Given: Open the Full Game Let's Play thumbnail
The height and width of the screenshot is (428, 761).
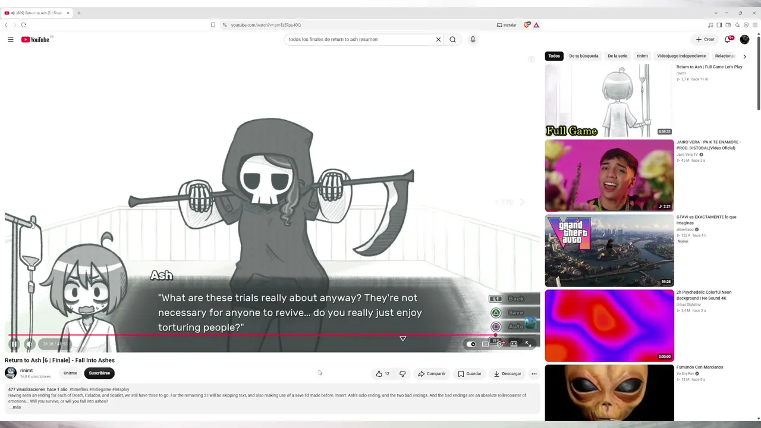Looking at the screenshot, I should pos(609,100).
